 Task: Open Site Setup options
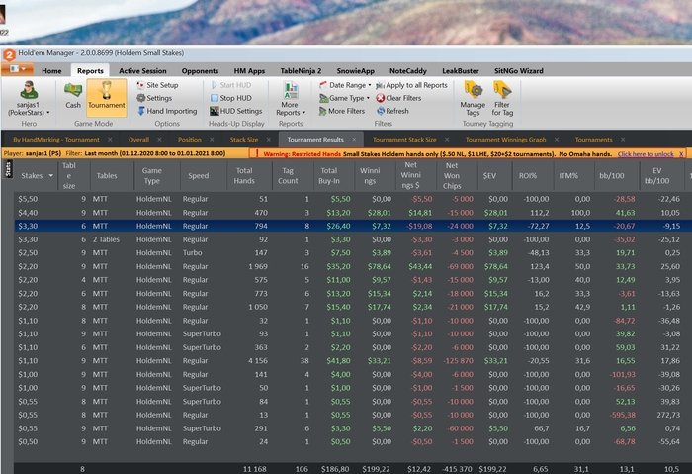pos(157,85)
